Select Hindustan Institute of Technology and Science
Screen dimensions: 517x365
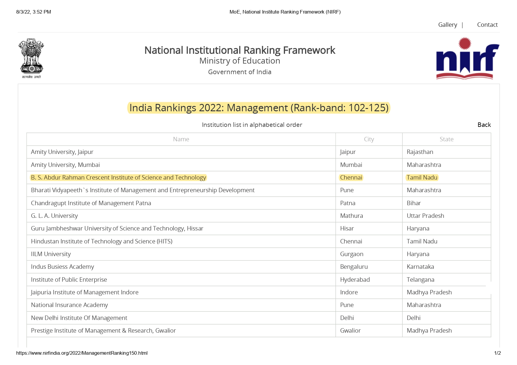(102, 241)
